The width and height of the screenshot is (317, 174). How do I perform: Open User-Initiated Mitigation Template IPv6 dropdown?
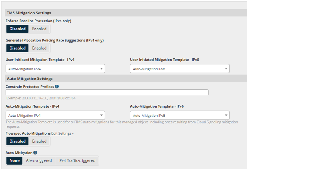[x=179, y=69]
